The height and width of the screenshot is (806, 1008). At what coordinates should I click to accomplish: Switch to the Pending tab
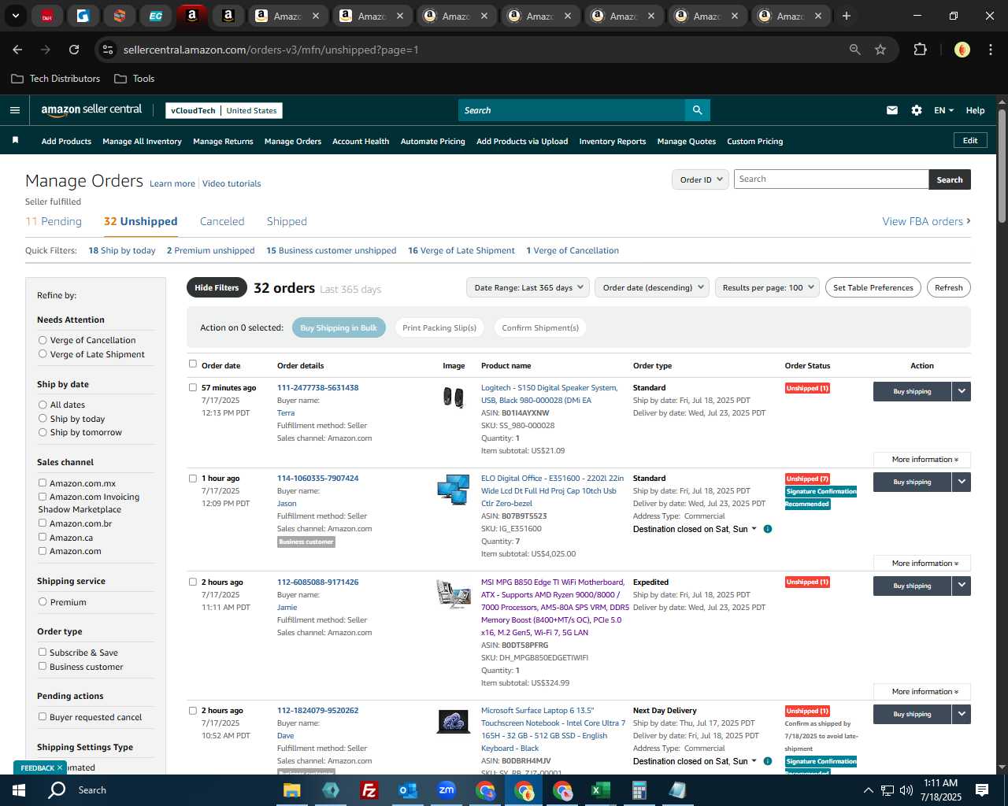pos(54,221)
